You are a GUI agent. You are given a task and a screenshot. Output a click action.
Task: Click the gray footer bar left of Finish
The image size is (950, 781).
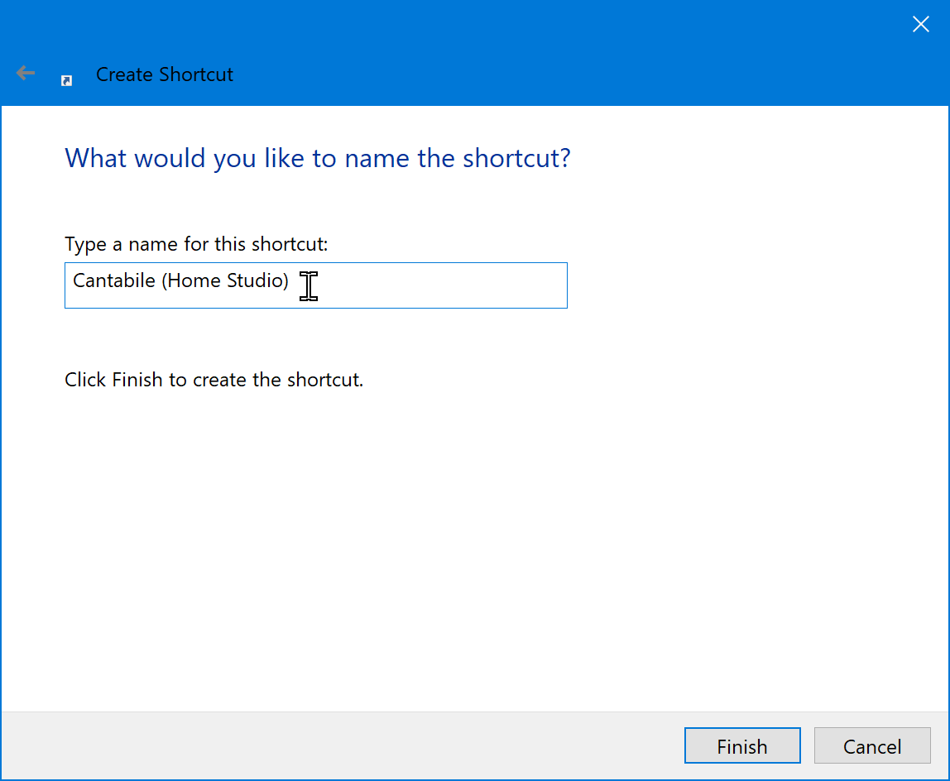point(331,745)
